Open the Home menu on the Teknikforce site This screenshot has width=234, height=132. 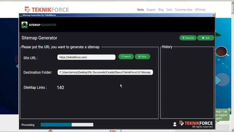point(140,10)
